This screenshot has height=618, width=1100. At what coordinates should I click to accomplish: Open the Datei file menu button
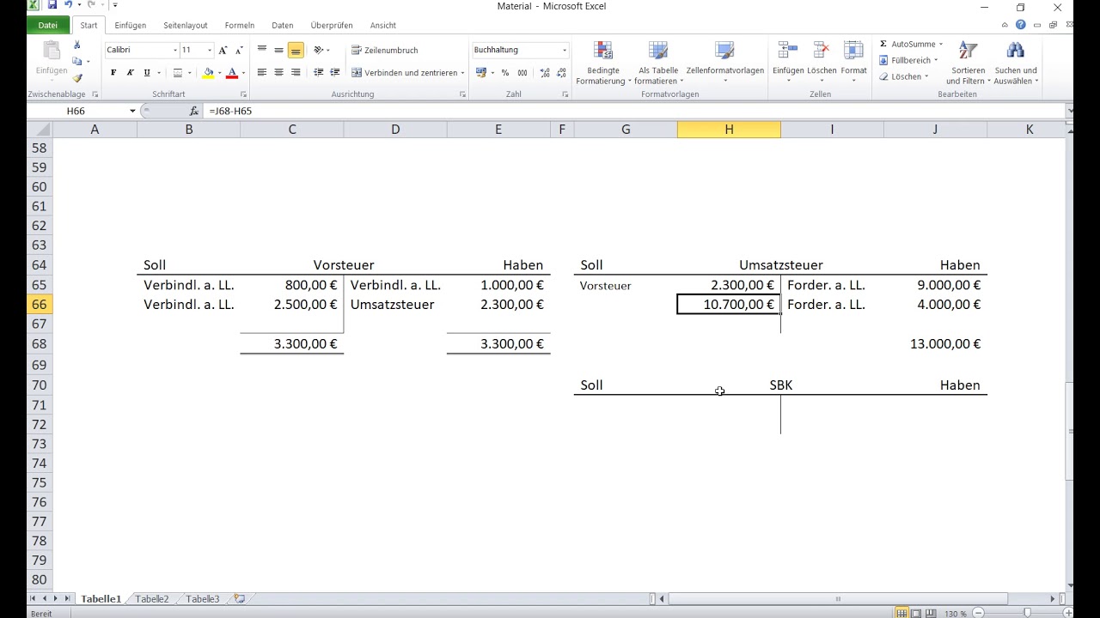(48, 26)
